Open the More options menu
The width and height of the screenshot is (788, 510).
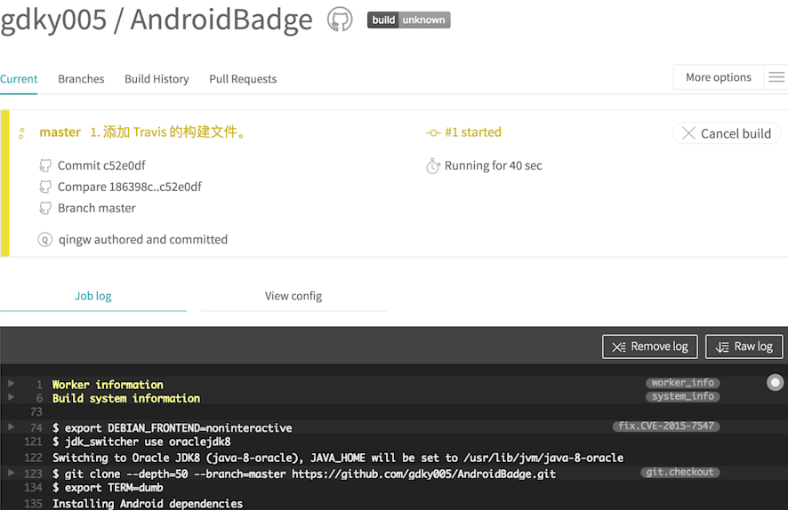coord(718,77)
